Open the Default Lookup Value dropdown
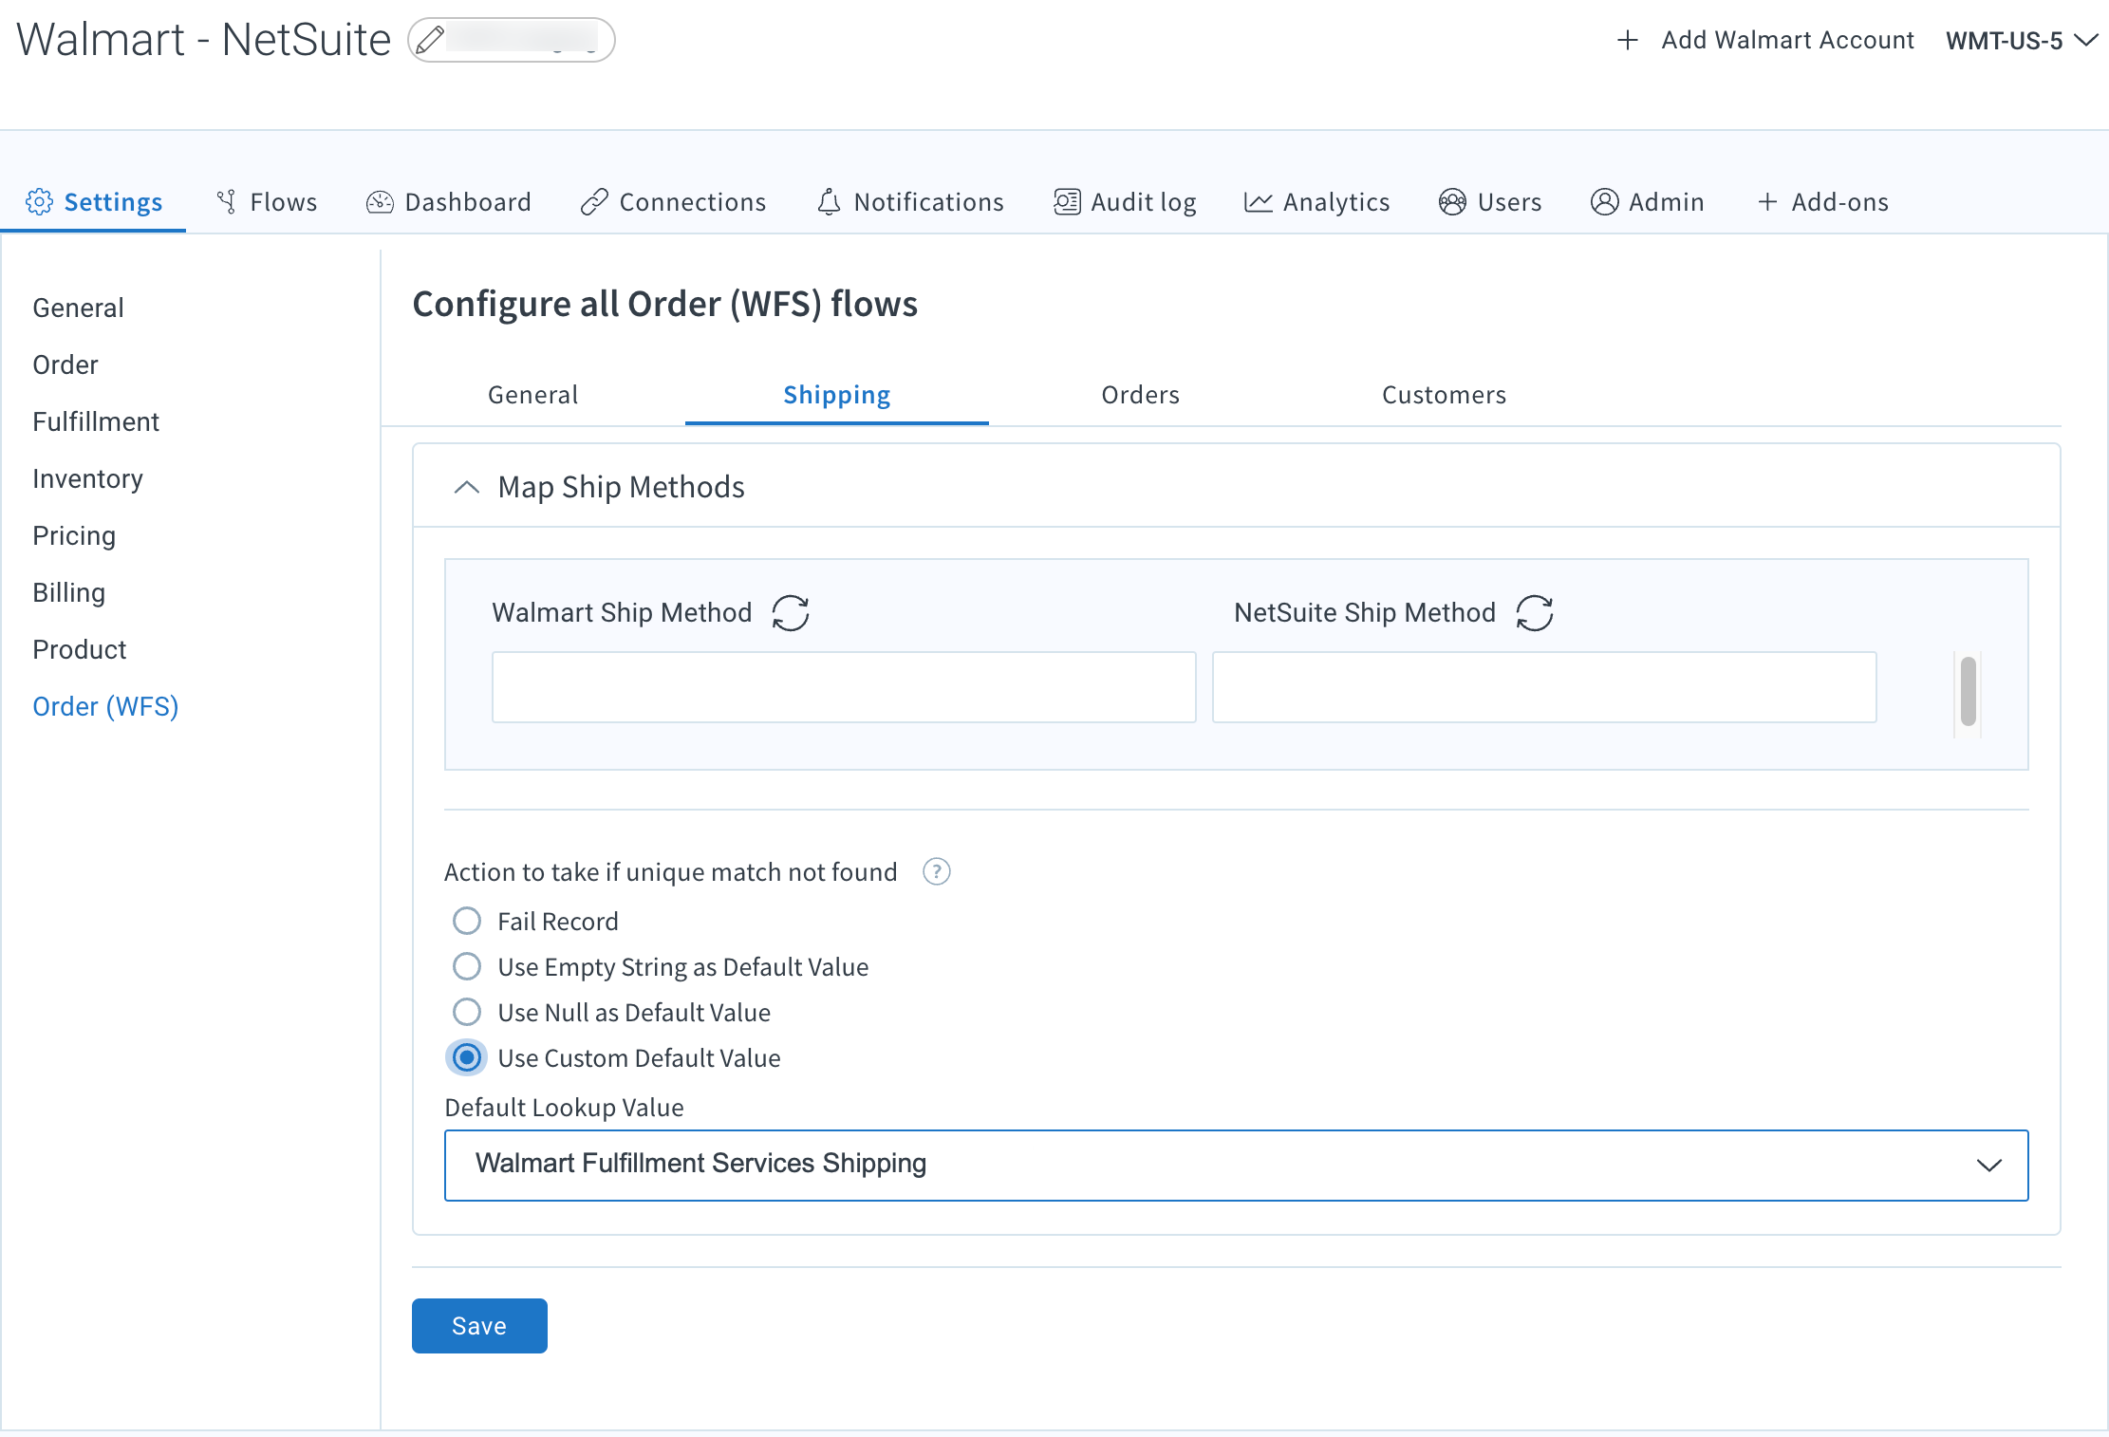2109x1437 pixels. point(1236,1165)
